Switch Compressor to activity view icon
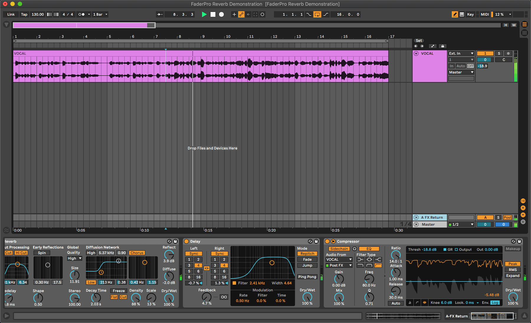This screenshot has width=531, height=323. (x=425, y=302)
